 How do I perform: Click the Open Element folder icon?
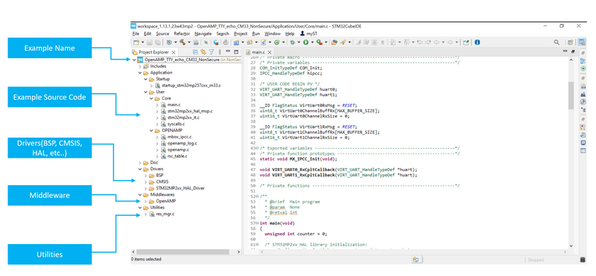[x=334, y=42]
